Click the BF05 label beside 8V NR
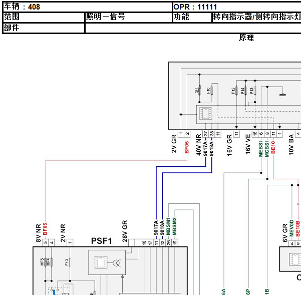Screen dimensions: 301x295 coord(45,229)
